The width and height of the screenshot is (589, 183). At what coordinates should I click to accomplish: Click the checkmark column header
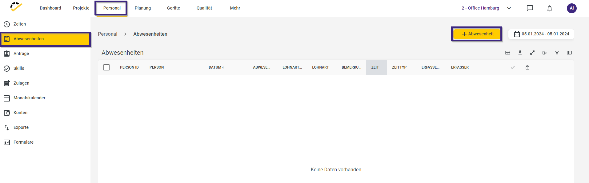coord(512,67)
